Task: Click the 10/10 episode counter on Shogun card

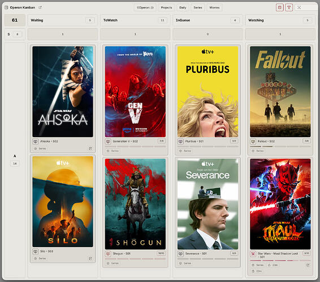Action: pos(161,253)
